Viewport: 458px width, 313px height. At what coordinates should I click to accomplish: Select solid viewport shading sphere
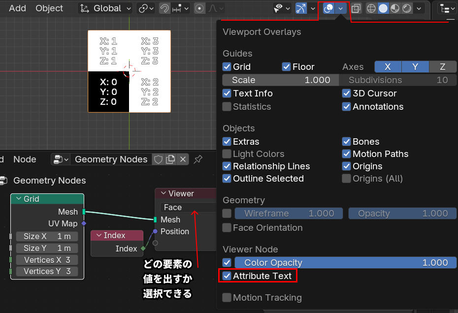click(x=383, y=8)
